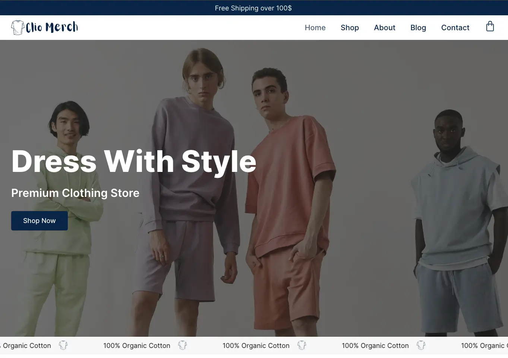Click the Clio Merch brand name text

click(52, 27)
